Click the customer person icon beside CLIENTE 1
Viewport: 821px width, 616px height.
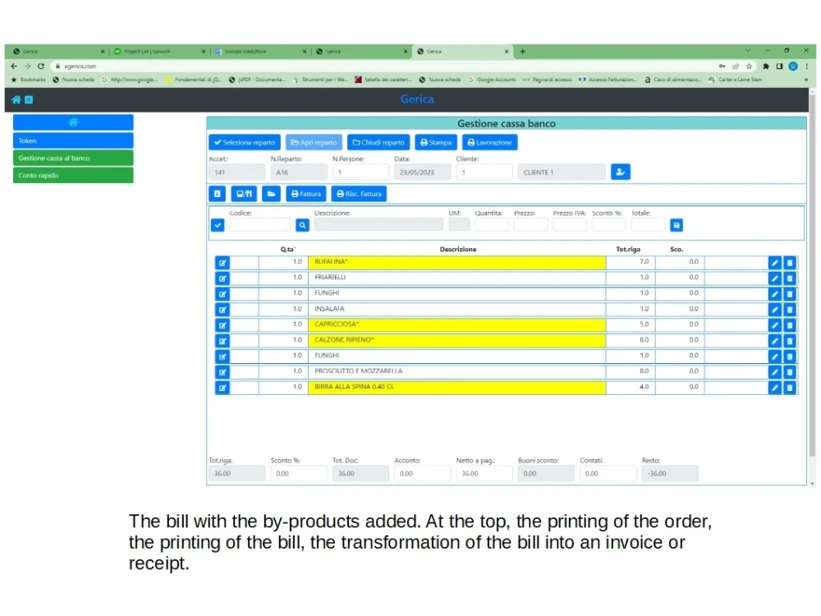tap(621, 172)
